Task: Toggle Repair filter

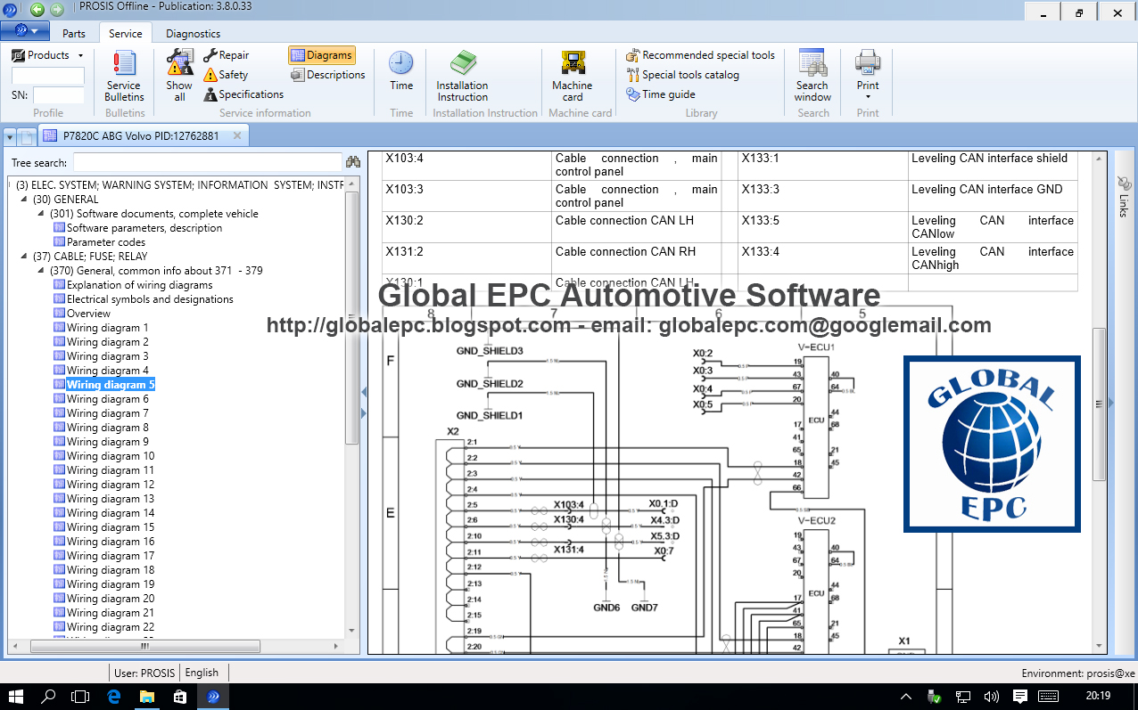Action: (x=227, y=55)
